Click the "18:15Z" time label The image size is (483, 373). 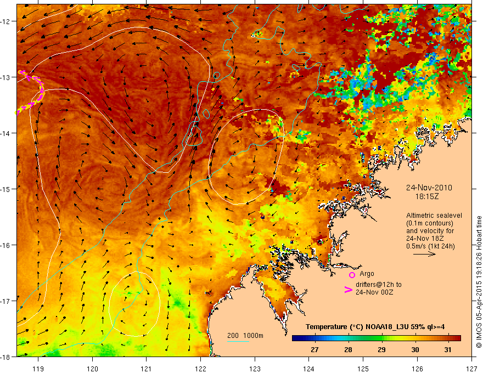tap(427, 196)
